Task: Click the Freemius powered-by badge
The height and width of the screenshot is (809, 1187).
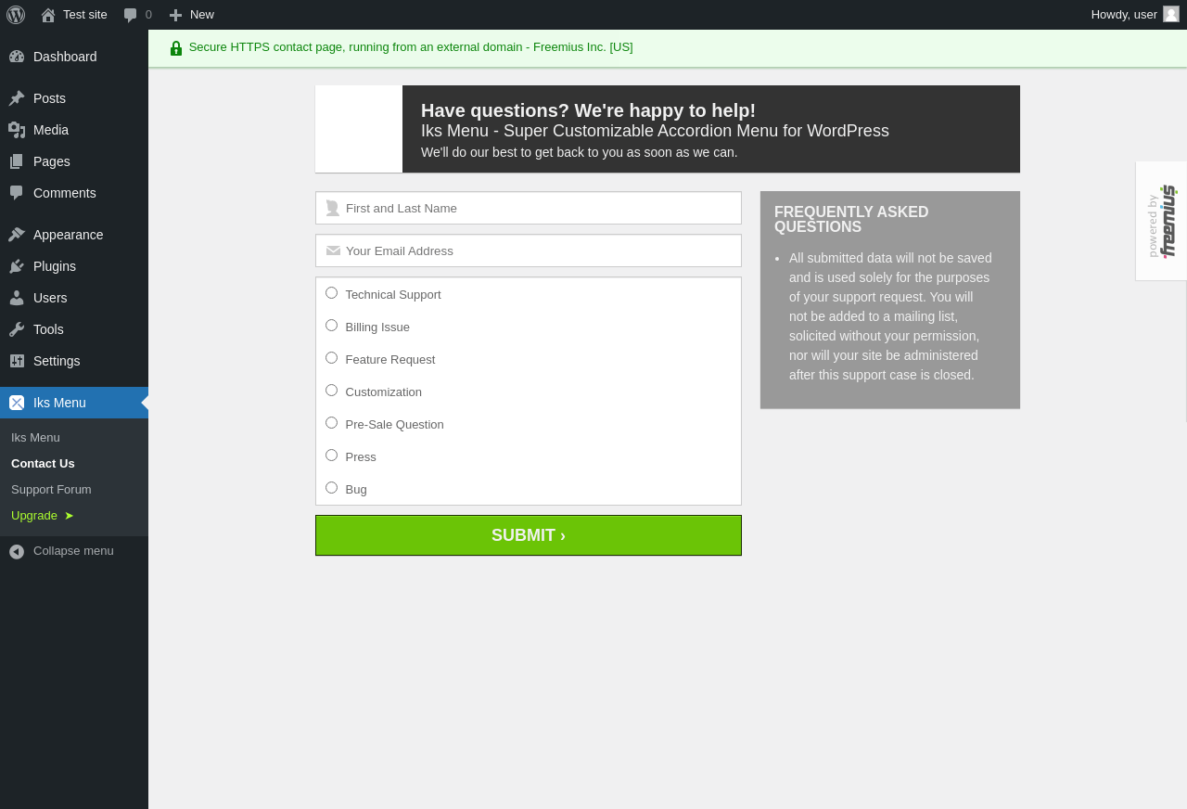Action: [1161, 221]
